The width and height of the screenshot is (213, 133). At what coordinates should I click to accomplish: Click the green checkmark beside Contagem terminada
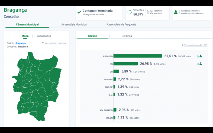pos(79,12)
